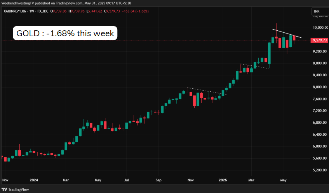The height and width of the screenshot is (193, 329).
Task: Click the 1W interval label
Action: point(31,12)
